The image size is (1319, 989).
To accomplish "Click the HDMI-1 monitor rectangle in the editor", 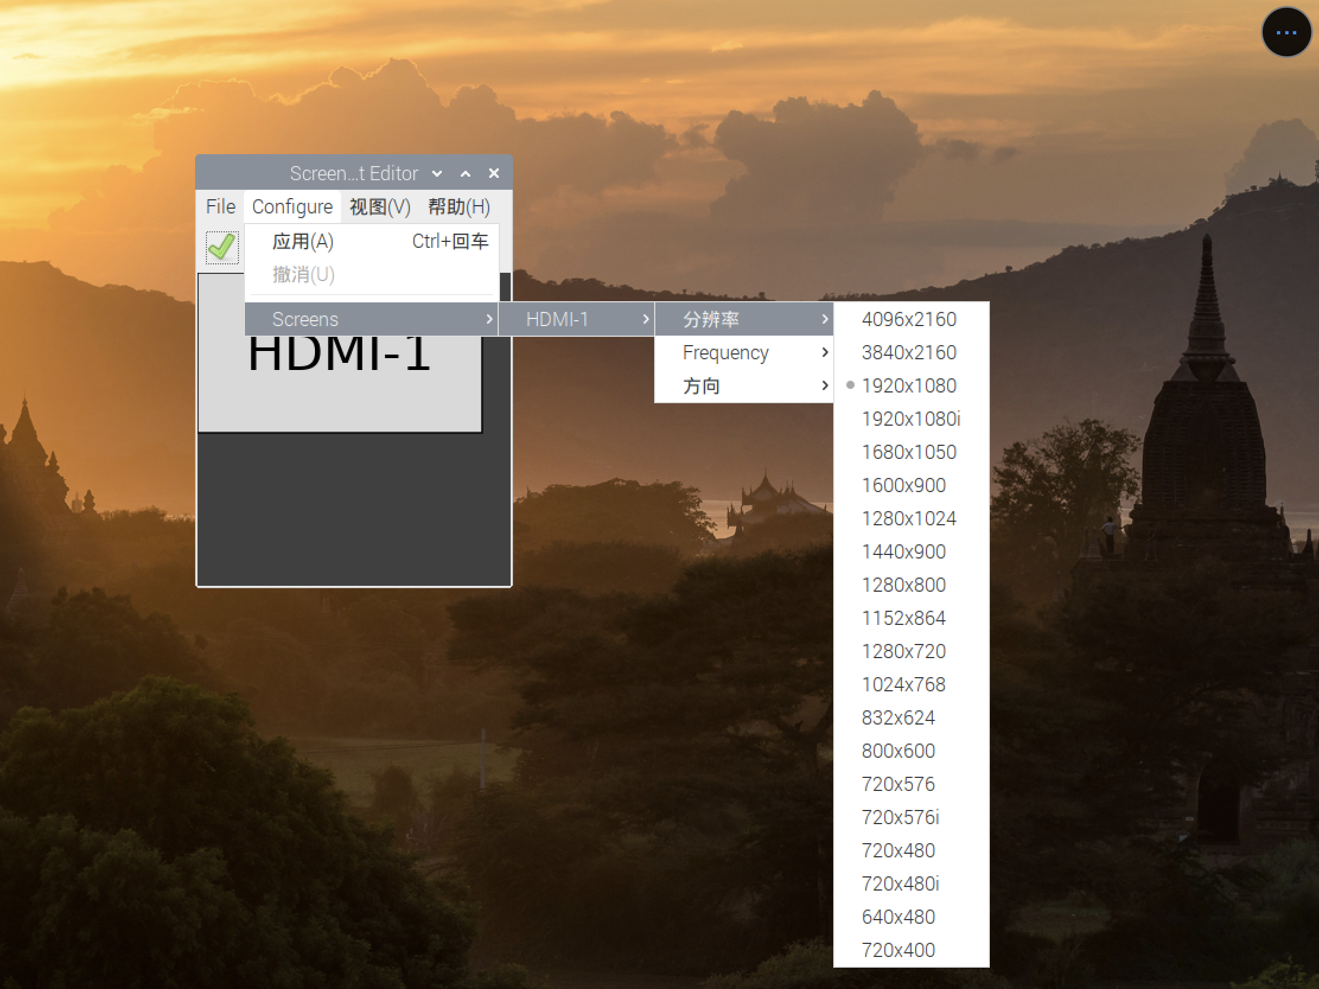I will (x=339, y=384).
